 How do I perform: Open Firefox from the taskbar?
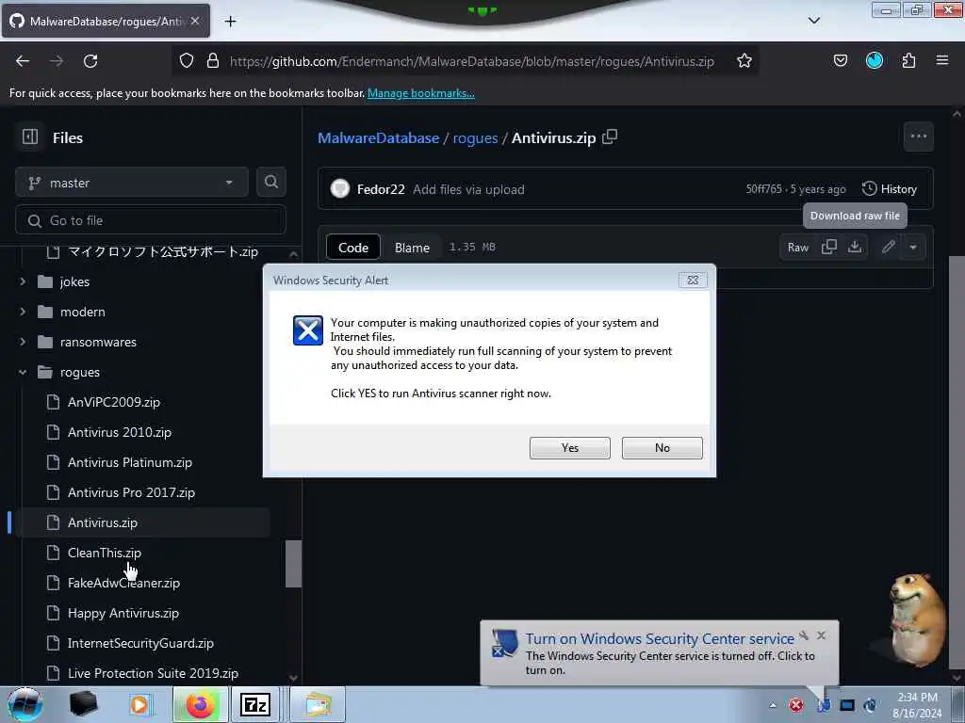tap(201, 704)
